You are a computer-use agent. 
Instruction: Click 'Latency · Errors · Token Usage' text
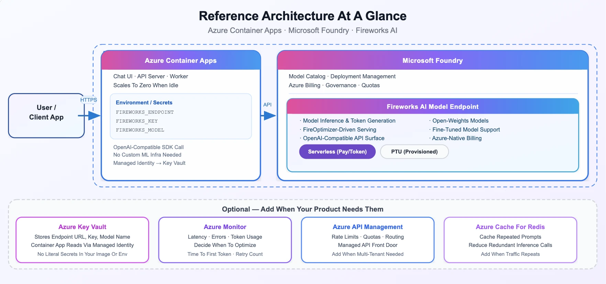[225, 237]
